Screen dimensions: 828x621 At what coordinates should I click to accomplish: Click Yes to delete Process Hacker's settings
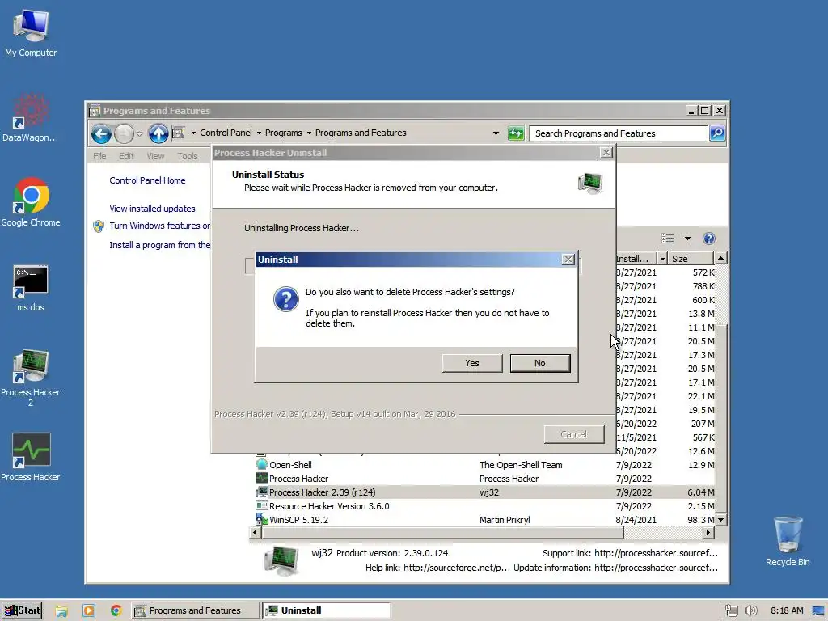click(472, 363)
